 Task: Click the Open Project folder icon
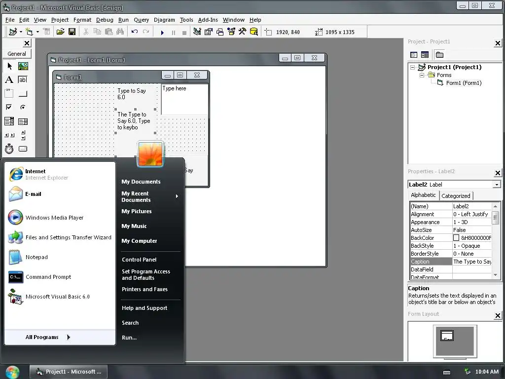(60, 32)
